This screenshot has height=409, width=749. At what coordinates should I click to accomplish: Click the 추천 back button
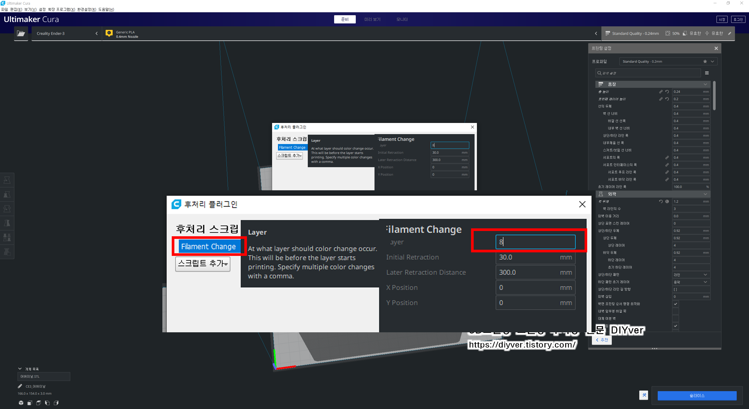click(x=602, y=340)
